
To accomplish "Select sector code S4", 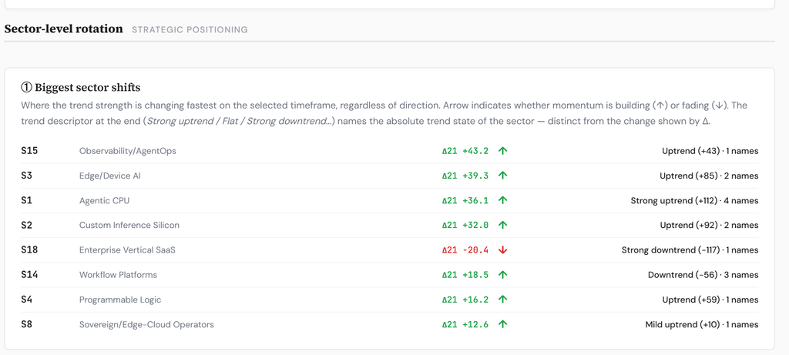I will (x=27, y=300).
